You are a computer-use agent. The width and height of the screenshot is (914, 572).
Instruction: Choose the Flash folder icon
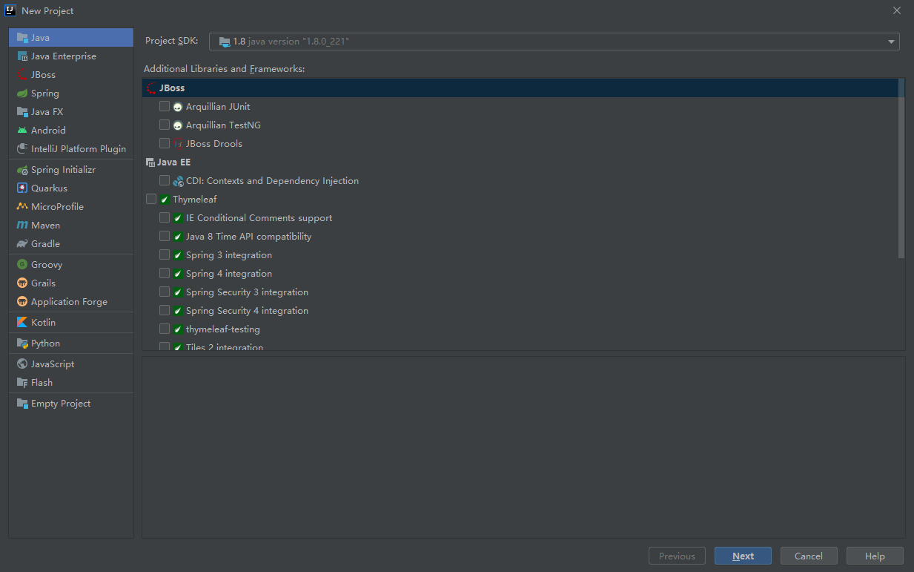point(22,383)
